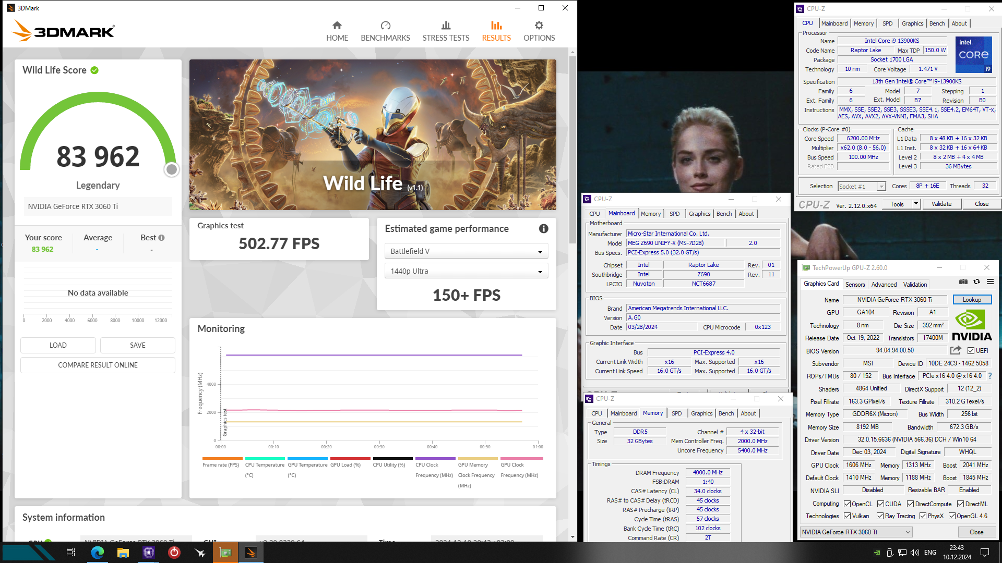This screenshot has height=563, width=1002.
Task: Click the estimated game performance info icon
Action: 543,228
